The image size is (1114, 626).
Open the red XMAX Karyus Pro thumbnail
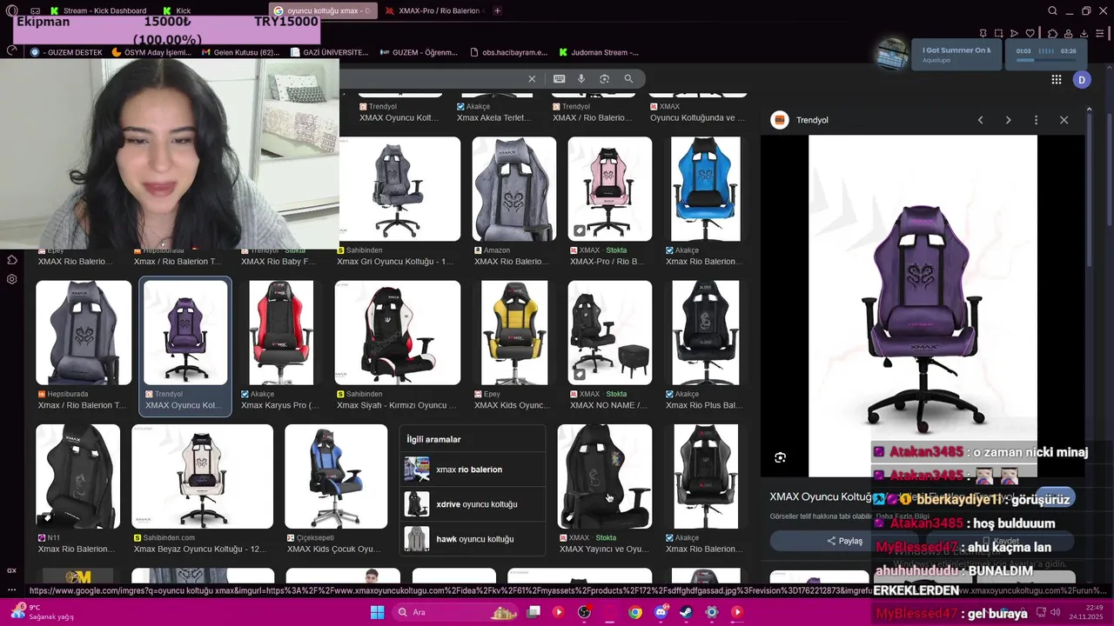coord(281,332)
